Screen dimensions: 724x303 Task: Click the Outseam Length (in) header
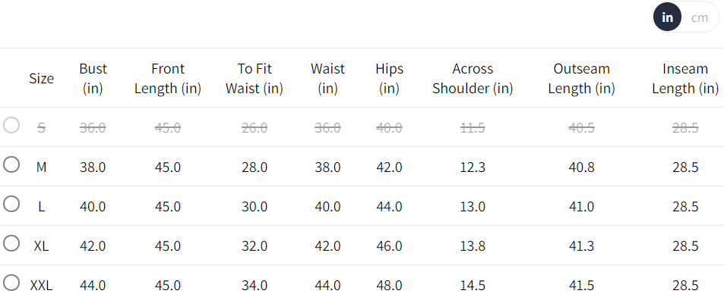click(581, 78)
